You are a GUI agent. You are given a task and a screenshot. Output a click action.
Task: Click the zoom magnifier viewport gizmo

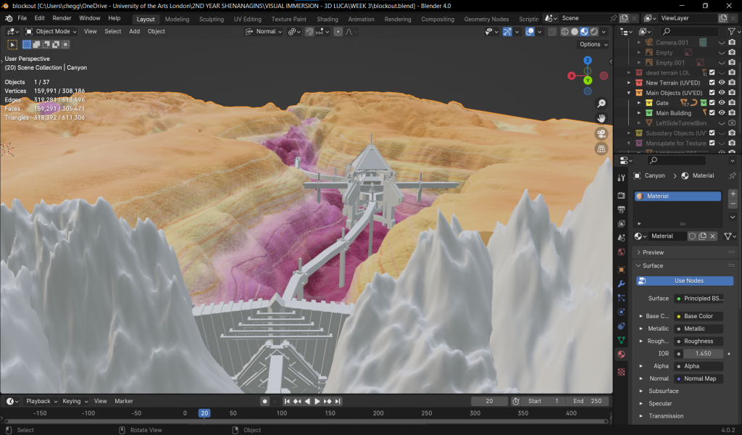click(601, 104)
